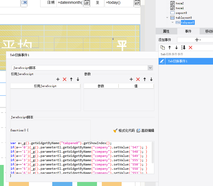Image resolution: width=213 pixels, height=186 pixels.
Task: Click the 值 column header
Action: coord(136,86)
